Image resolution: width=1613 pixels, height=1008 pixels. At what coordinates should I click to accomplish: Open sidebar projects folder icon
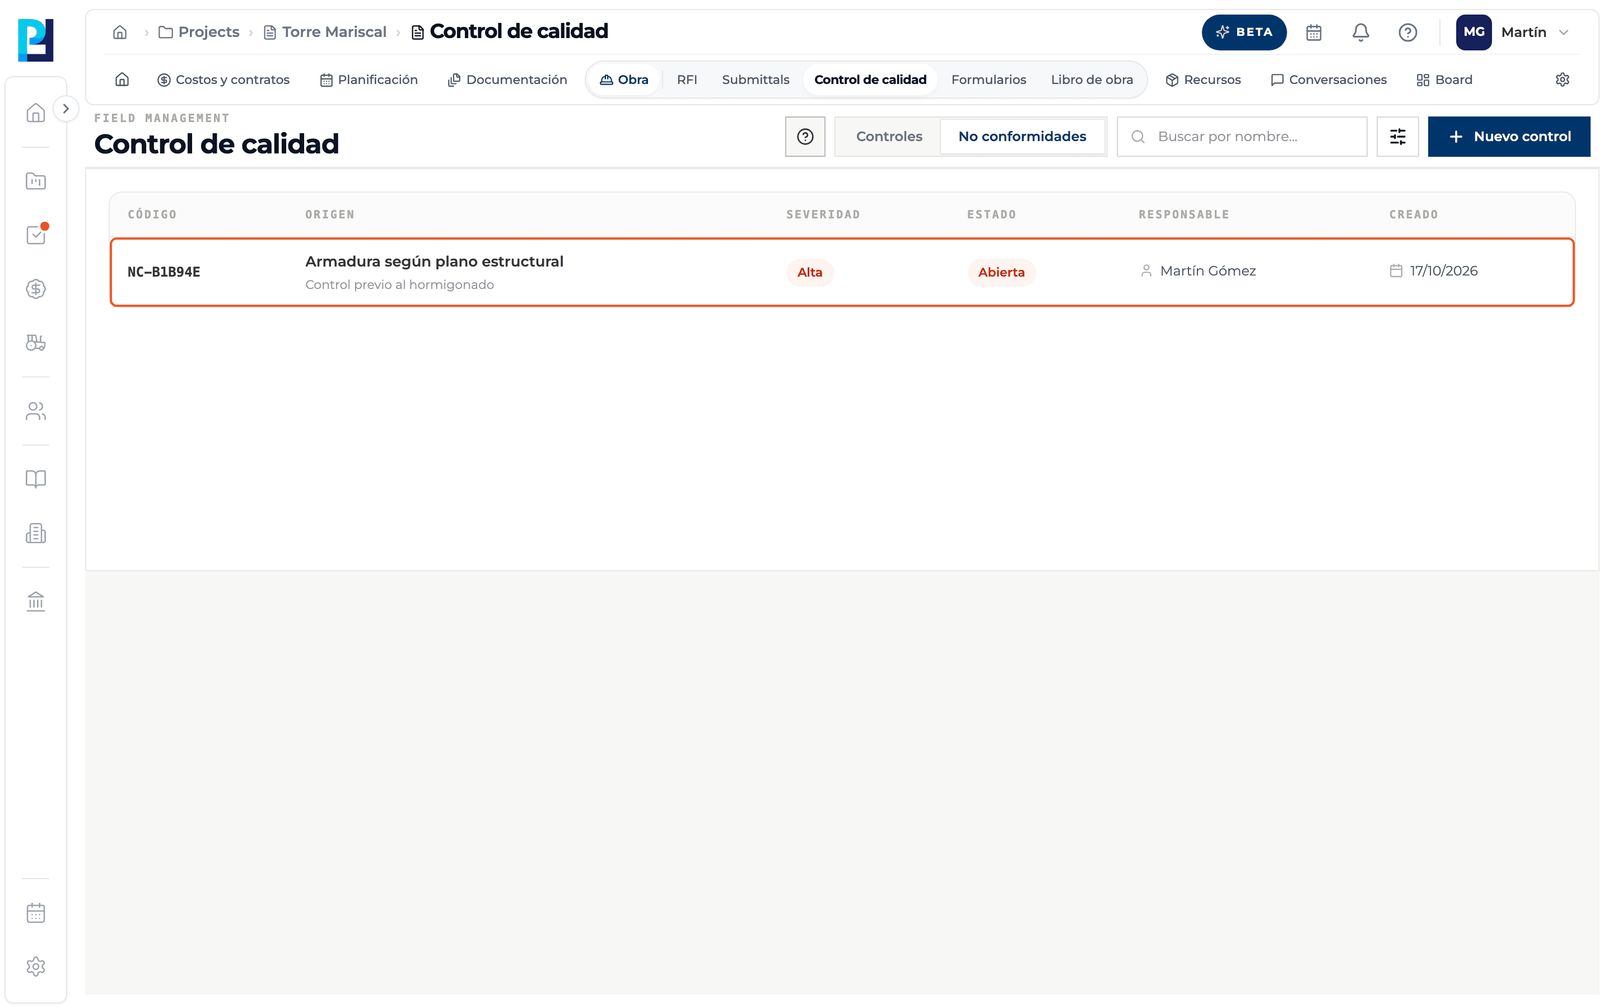click(x=36, y=181)
